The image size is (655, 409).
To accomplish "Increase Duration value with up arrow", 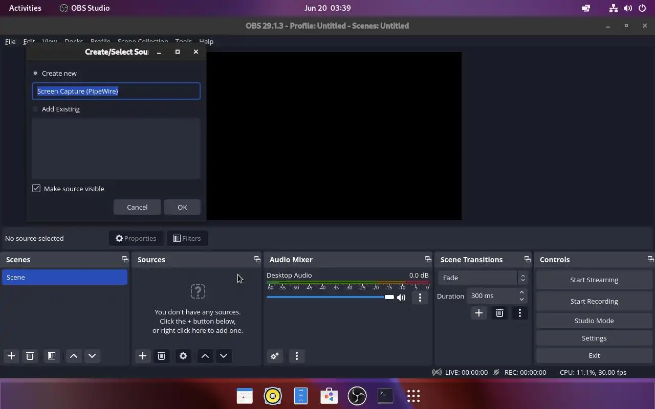I will coord(521,292).
